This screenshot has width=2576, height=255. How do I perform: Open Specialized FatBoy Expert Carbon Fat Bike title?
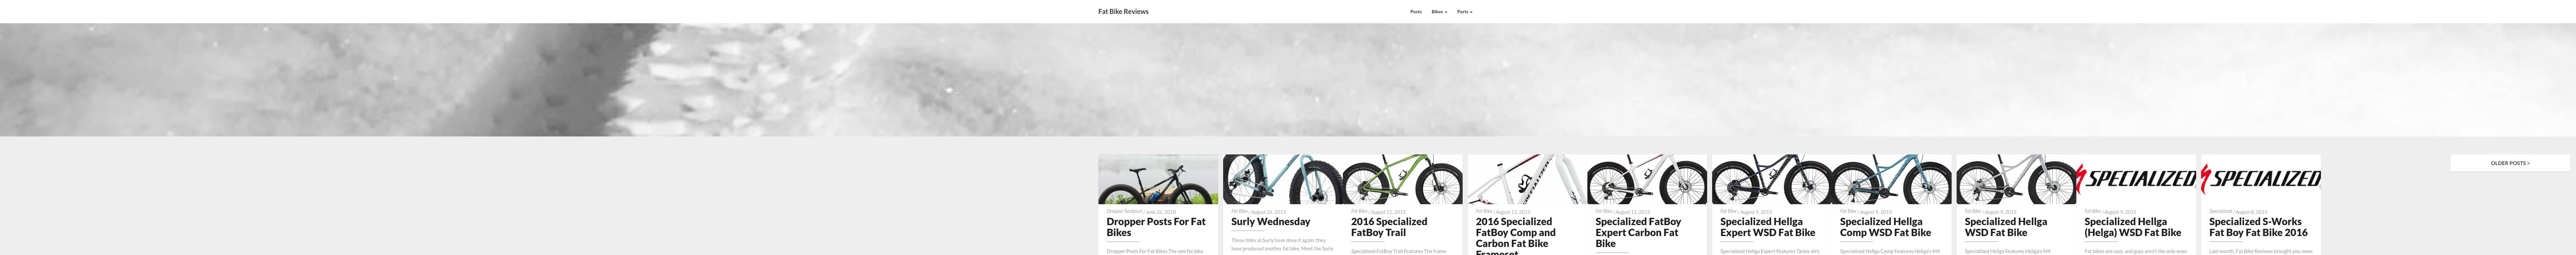[x=1638, y=232]
